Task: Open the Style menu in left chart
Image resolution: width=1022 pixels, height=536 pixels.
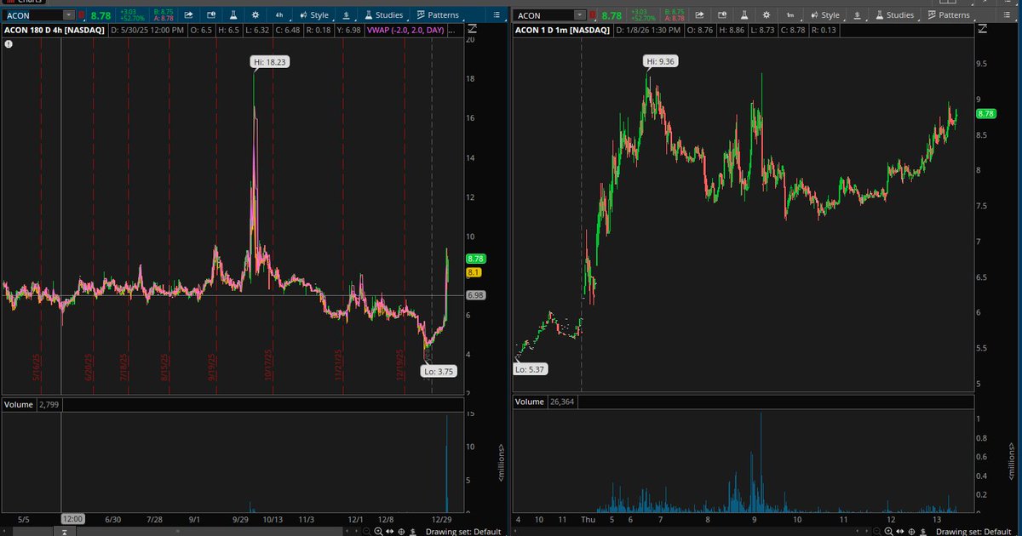Action: (313, 15)
